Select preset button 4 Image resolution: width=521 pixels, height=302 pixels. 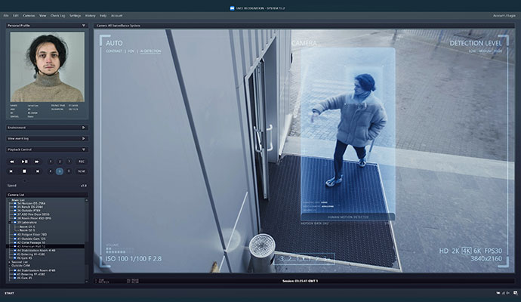[51, 171]
